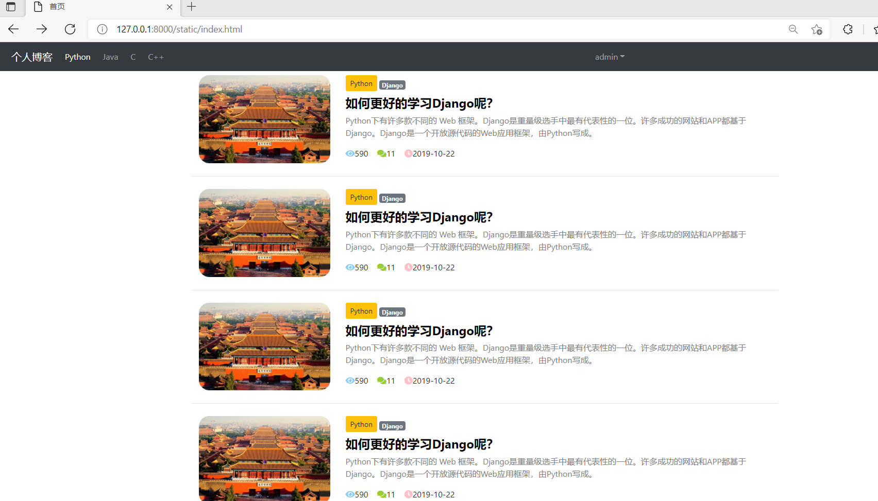Click the first article's summary paragraph
Image resolution: width=878 pixels, height=501 pixels.
[546, 127]
